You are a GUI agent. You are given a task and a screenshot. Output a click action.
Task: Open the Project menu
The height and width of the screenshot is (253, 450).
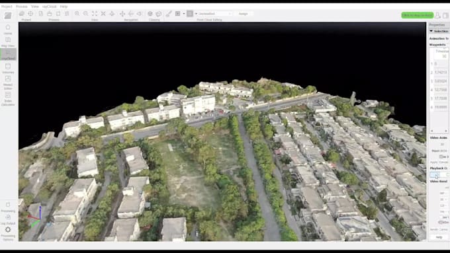pos(7,7)
